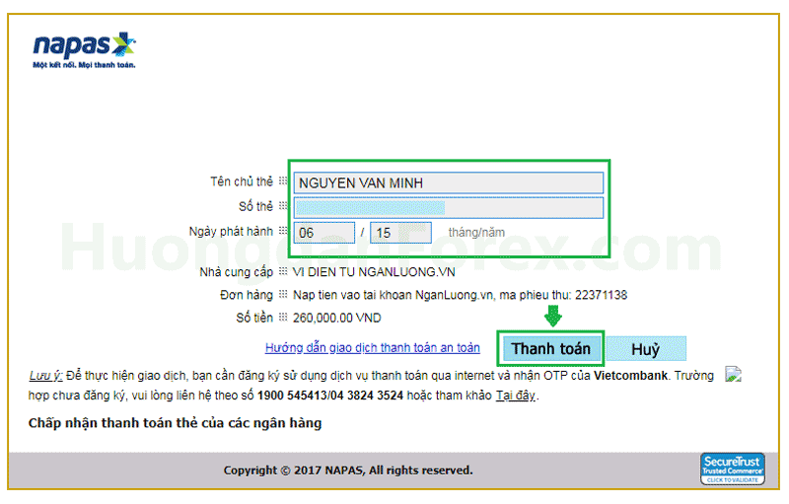
Task: Click the bold Vietcombank bank name
Action: pos(630,376)
